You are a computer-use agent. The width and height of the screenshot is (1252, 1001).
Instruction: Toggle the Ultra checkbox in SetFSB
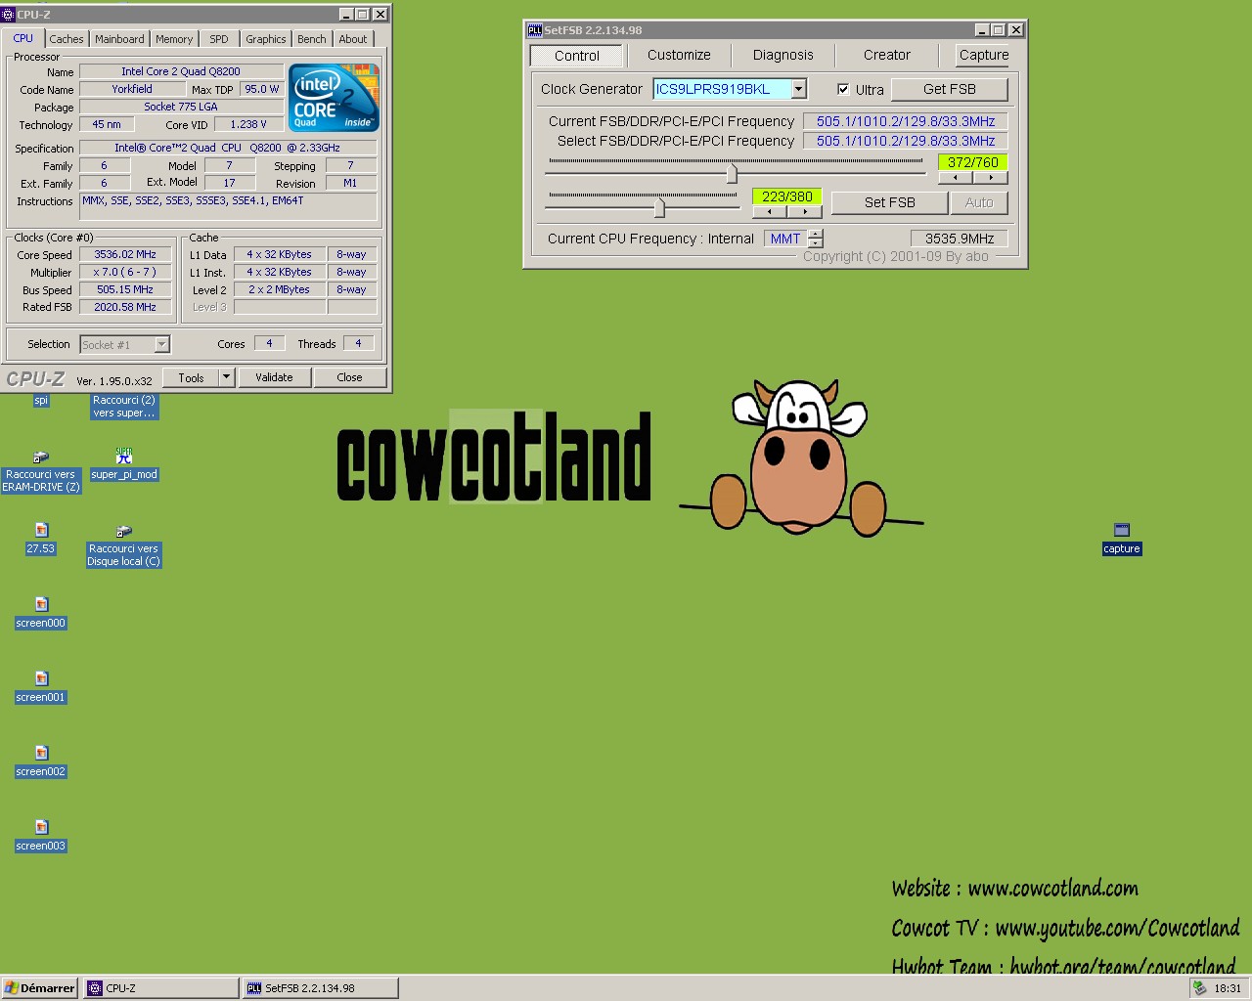pyautogui.click(x=843, y=89)
